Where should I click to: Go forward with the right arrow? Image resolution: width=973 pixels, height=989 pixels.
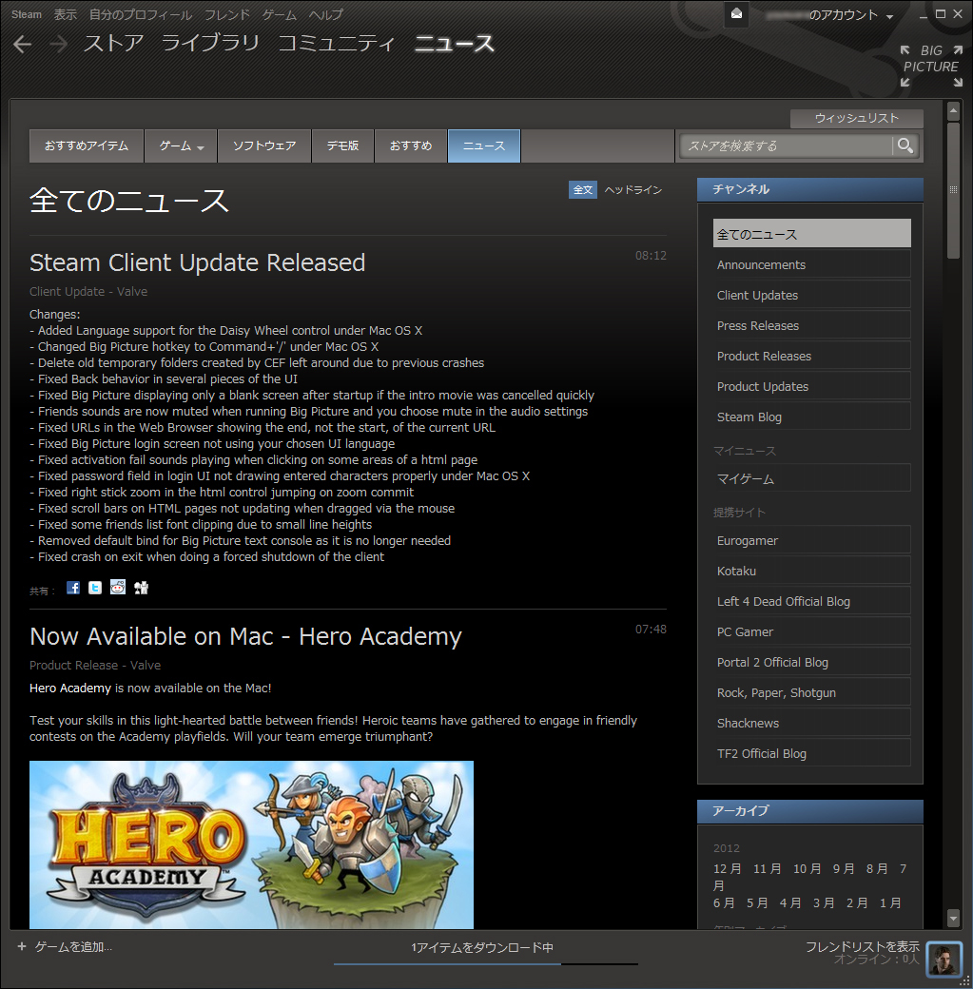[58, 44]
